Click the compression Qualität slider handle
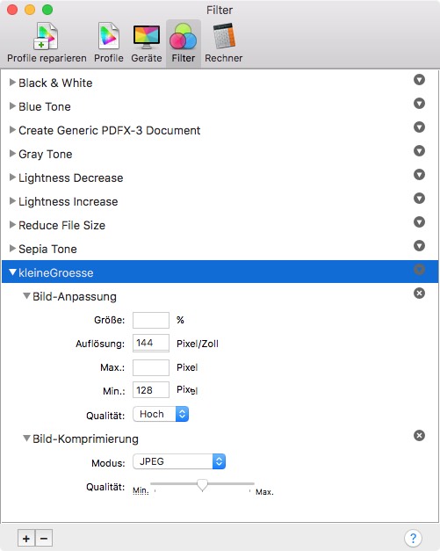Viewport: 440px width, 551px height. (x=202, y=485)
